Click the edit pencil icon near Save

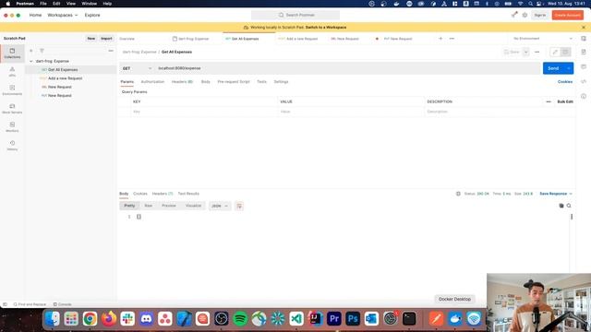click(555, 52)
